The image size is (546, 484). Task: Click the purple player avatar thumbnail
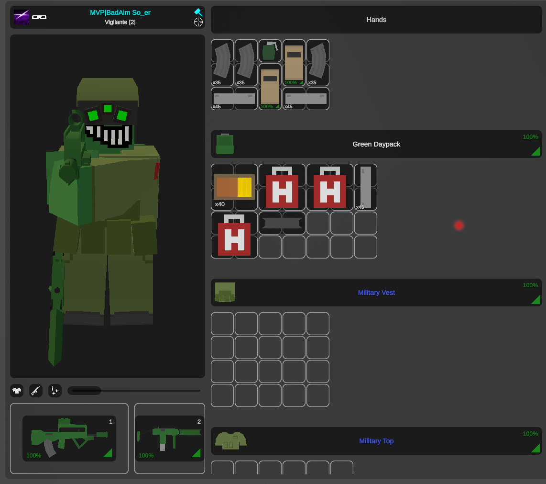pyautogui.click(x=22, y=17)
